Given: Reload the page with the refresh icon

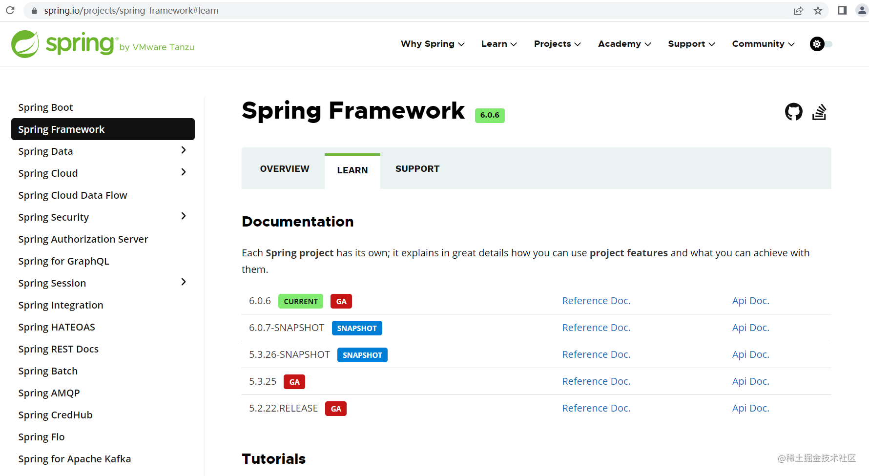Looking at the screenshot, I should click(x=10, y=10).
